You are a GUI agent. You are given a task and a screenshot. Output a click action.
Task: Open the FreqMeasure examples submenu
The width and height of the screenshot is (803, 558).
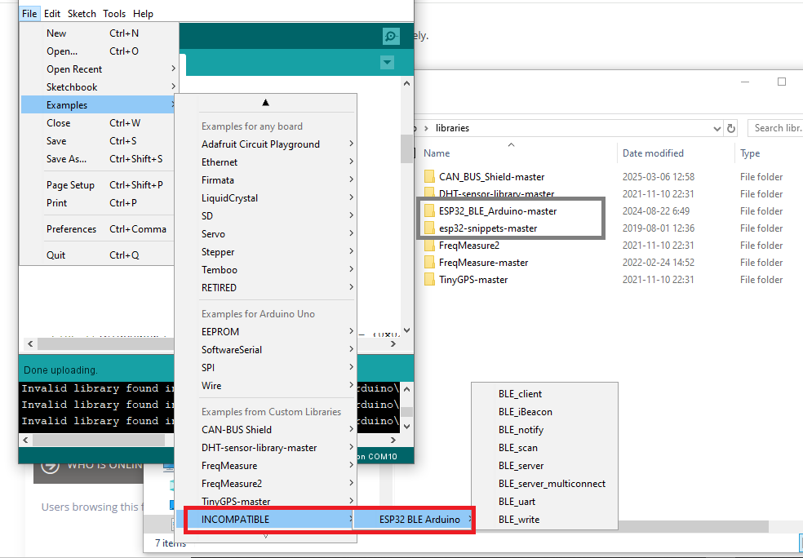[x=266, y=465]
